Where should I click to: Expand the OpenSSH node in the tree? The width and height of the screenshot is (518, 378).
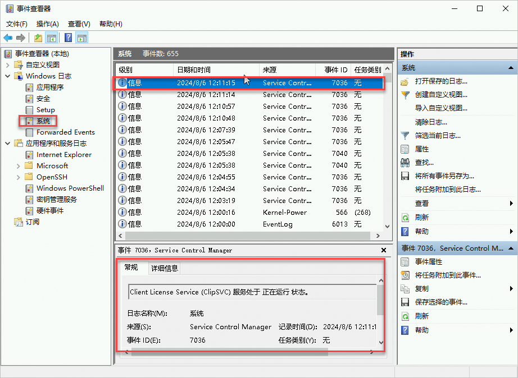18,177
